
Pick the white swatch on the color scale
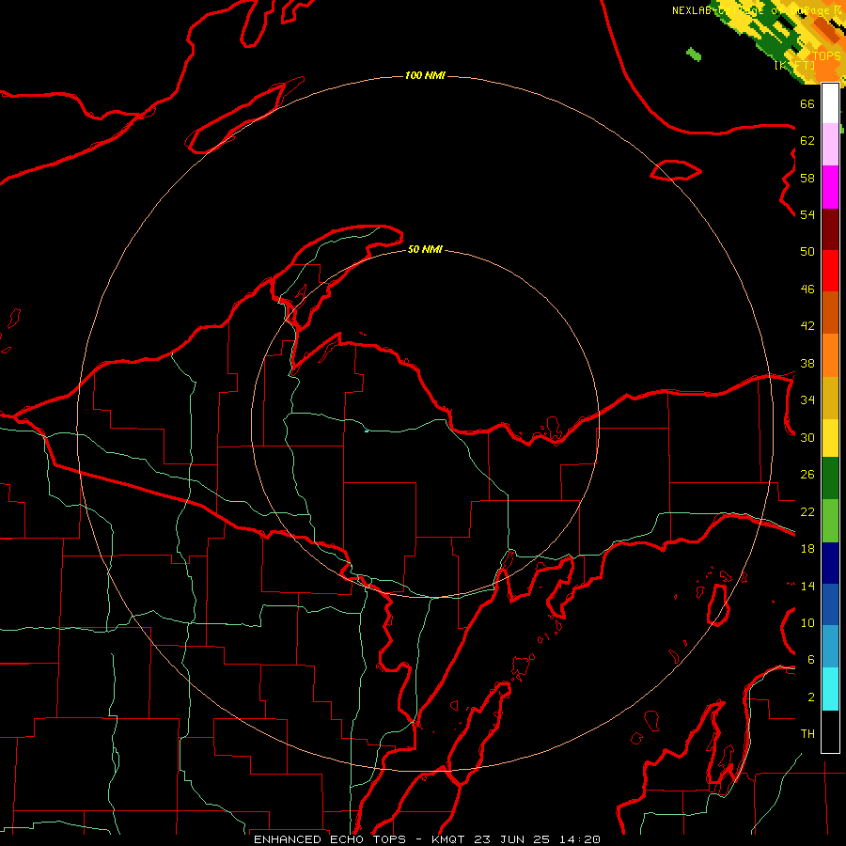pos(830,103)
